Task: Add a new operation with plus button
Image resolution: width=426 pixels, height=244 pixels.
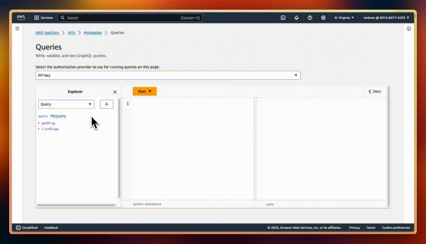Action: tap(107, 104)
